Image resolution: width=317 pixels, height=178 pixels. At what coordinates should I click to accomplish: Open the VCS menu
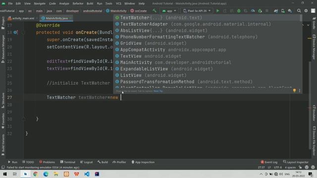118,3
